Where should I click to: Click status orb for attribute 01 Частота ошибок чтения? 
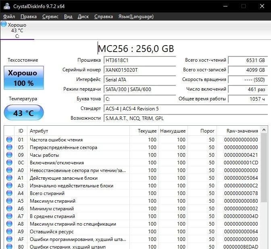tap(9, 139)
